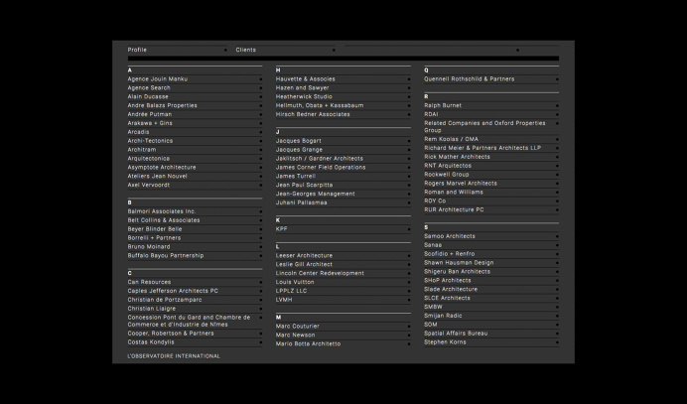687x404 pixels.
Task: Click the dot marker beside Profile
Action: click(x=226, y=50)
